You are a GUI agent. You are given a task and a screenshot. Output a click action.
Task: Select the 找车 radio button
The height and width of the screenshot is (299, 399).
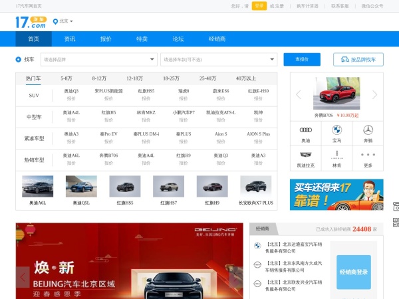(19, 60)
